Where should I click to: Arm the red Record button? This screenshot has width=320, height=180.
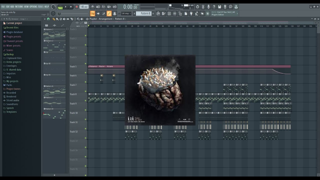[x=77, y=7]
